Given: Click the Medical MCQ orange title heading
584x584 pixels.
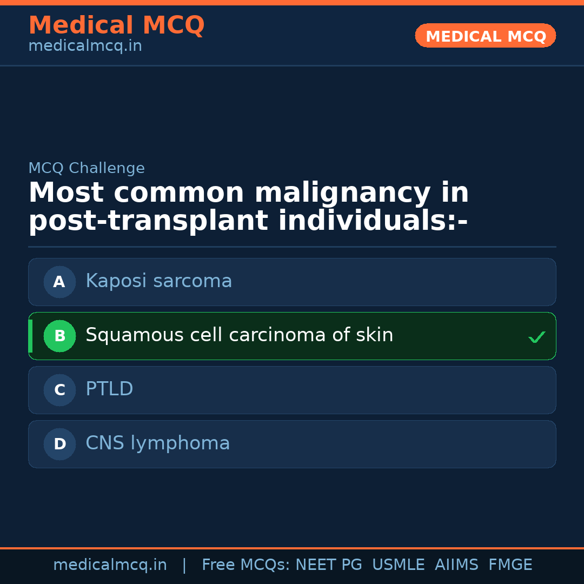Looking at the screenshot, I should point(116,25).
